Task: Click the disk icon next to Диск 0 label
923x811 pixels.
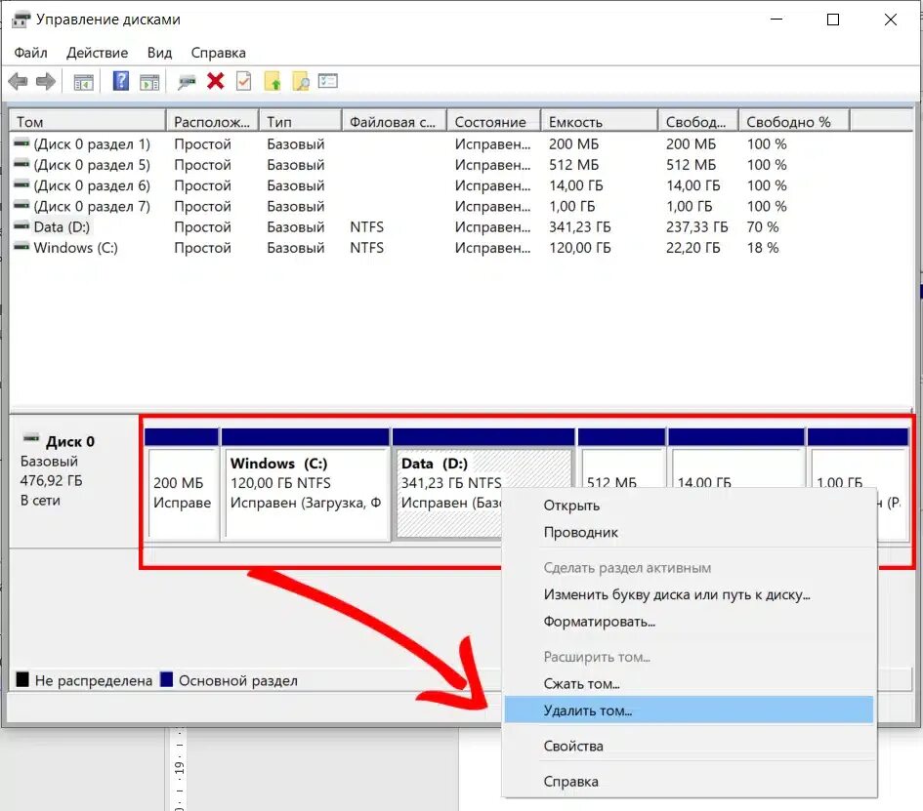Action: (30, 439)
